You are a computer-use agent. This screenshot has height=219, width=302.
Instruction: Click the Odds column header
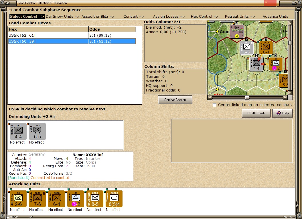112,29
